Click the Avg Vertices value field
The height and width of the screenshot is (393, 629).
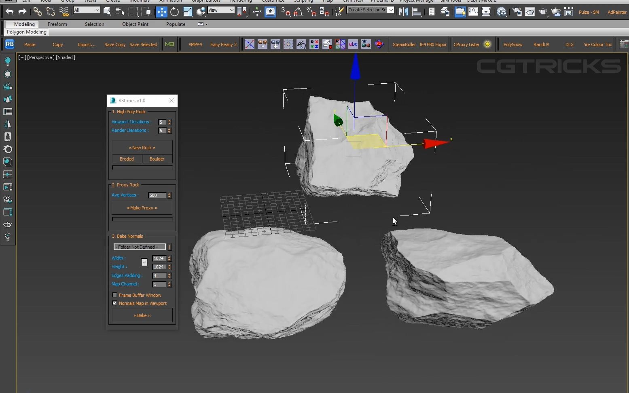(157, 195)
